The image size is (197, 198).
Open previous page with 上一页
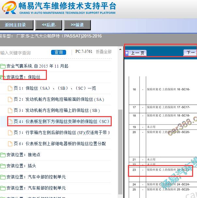pyautogui.click(x=136, y=53)
